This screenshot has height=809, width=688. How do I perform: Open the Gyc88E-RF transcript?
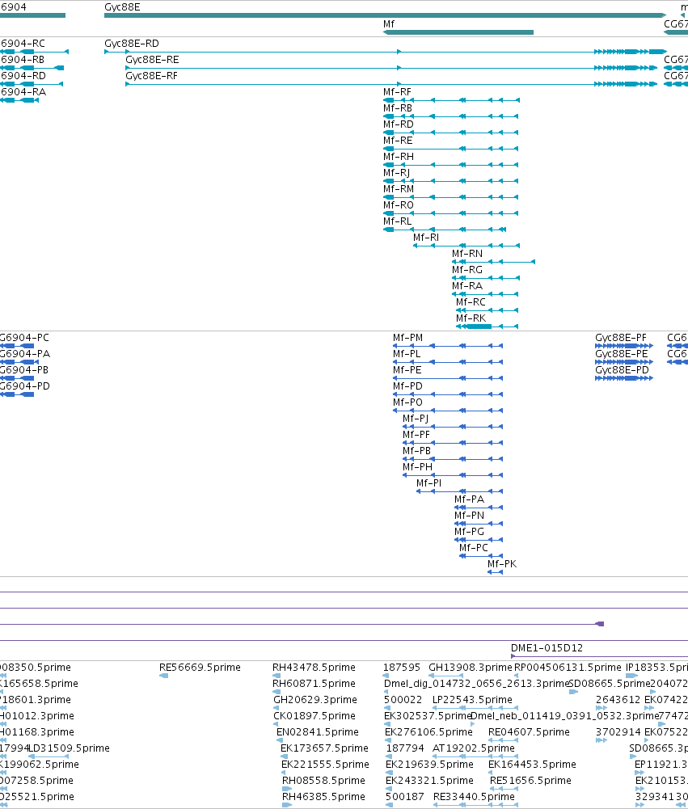tap(152, 76)
